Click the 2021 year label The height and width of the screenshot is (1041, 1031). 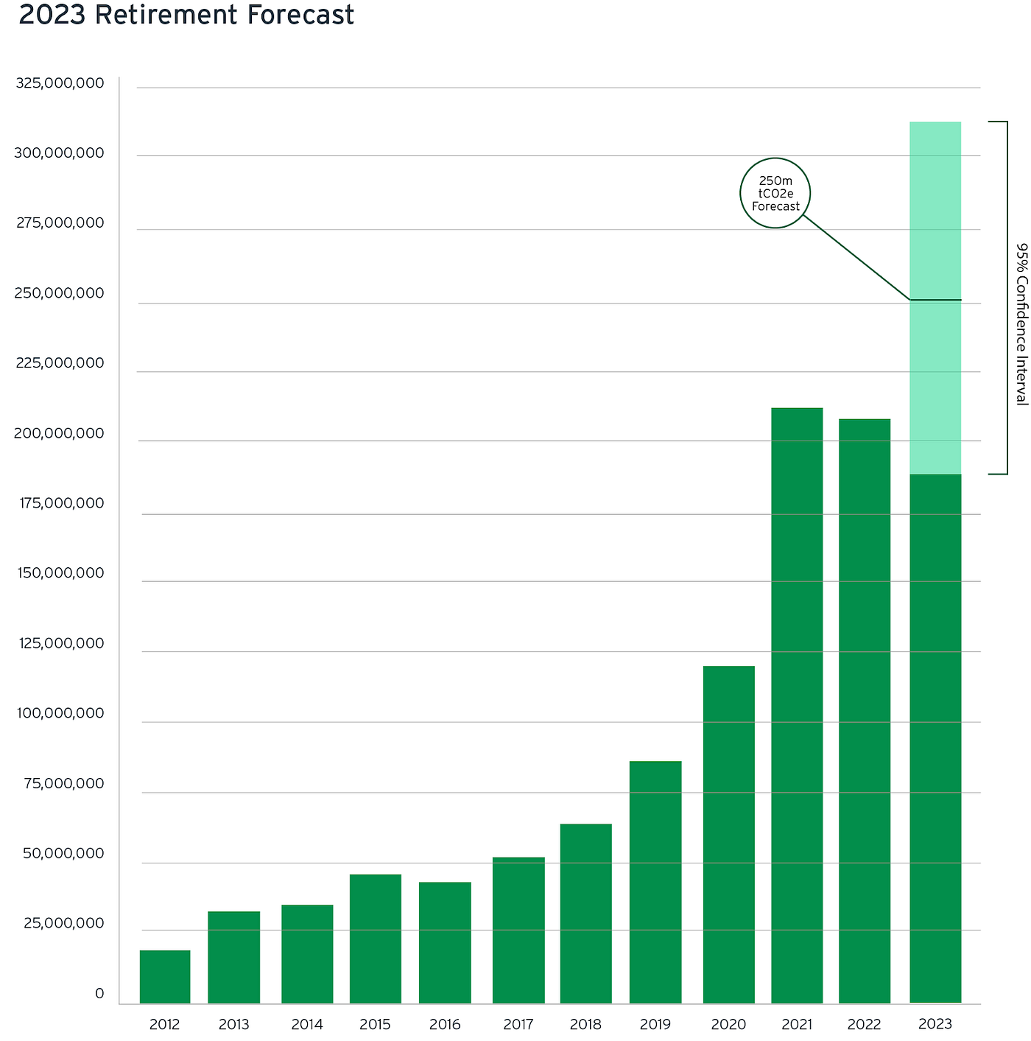click(796, 1024)
